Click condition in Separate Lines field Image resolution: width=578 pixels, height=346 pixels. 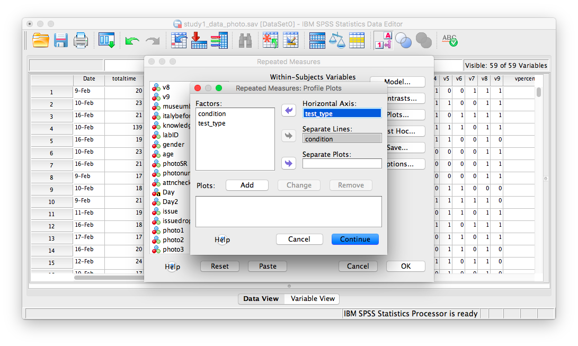pyautogui.click(x=342, y=139)
